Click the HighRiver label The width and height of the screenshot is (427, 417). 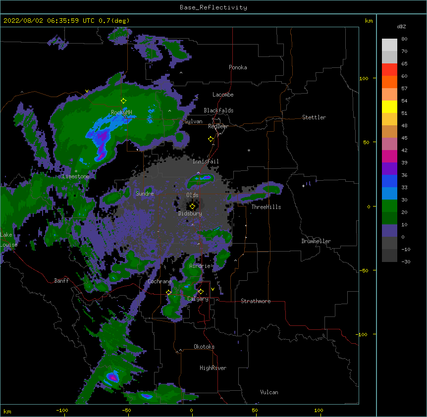tap(213, 368)
